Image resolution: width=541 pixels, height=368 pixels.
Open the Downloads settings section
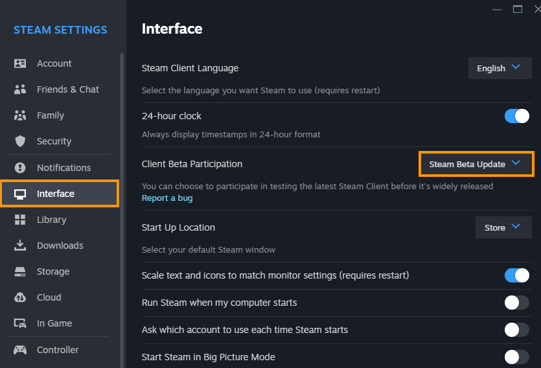(60, 246)
